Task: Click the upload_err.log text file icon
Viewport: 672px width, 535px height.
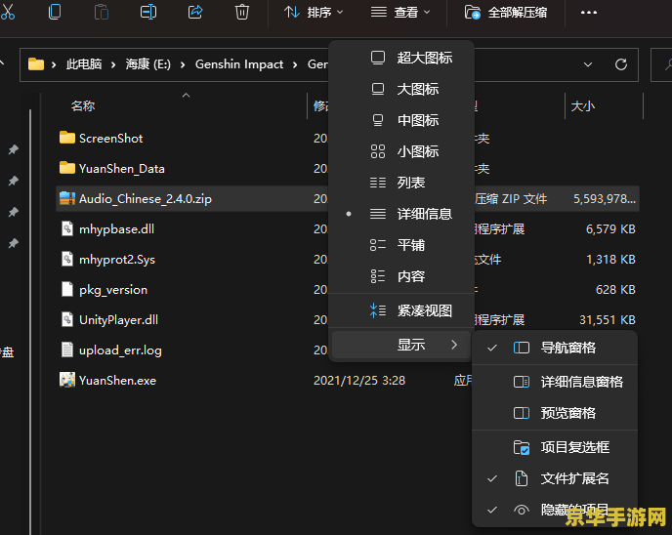Action: (67, 350)
